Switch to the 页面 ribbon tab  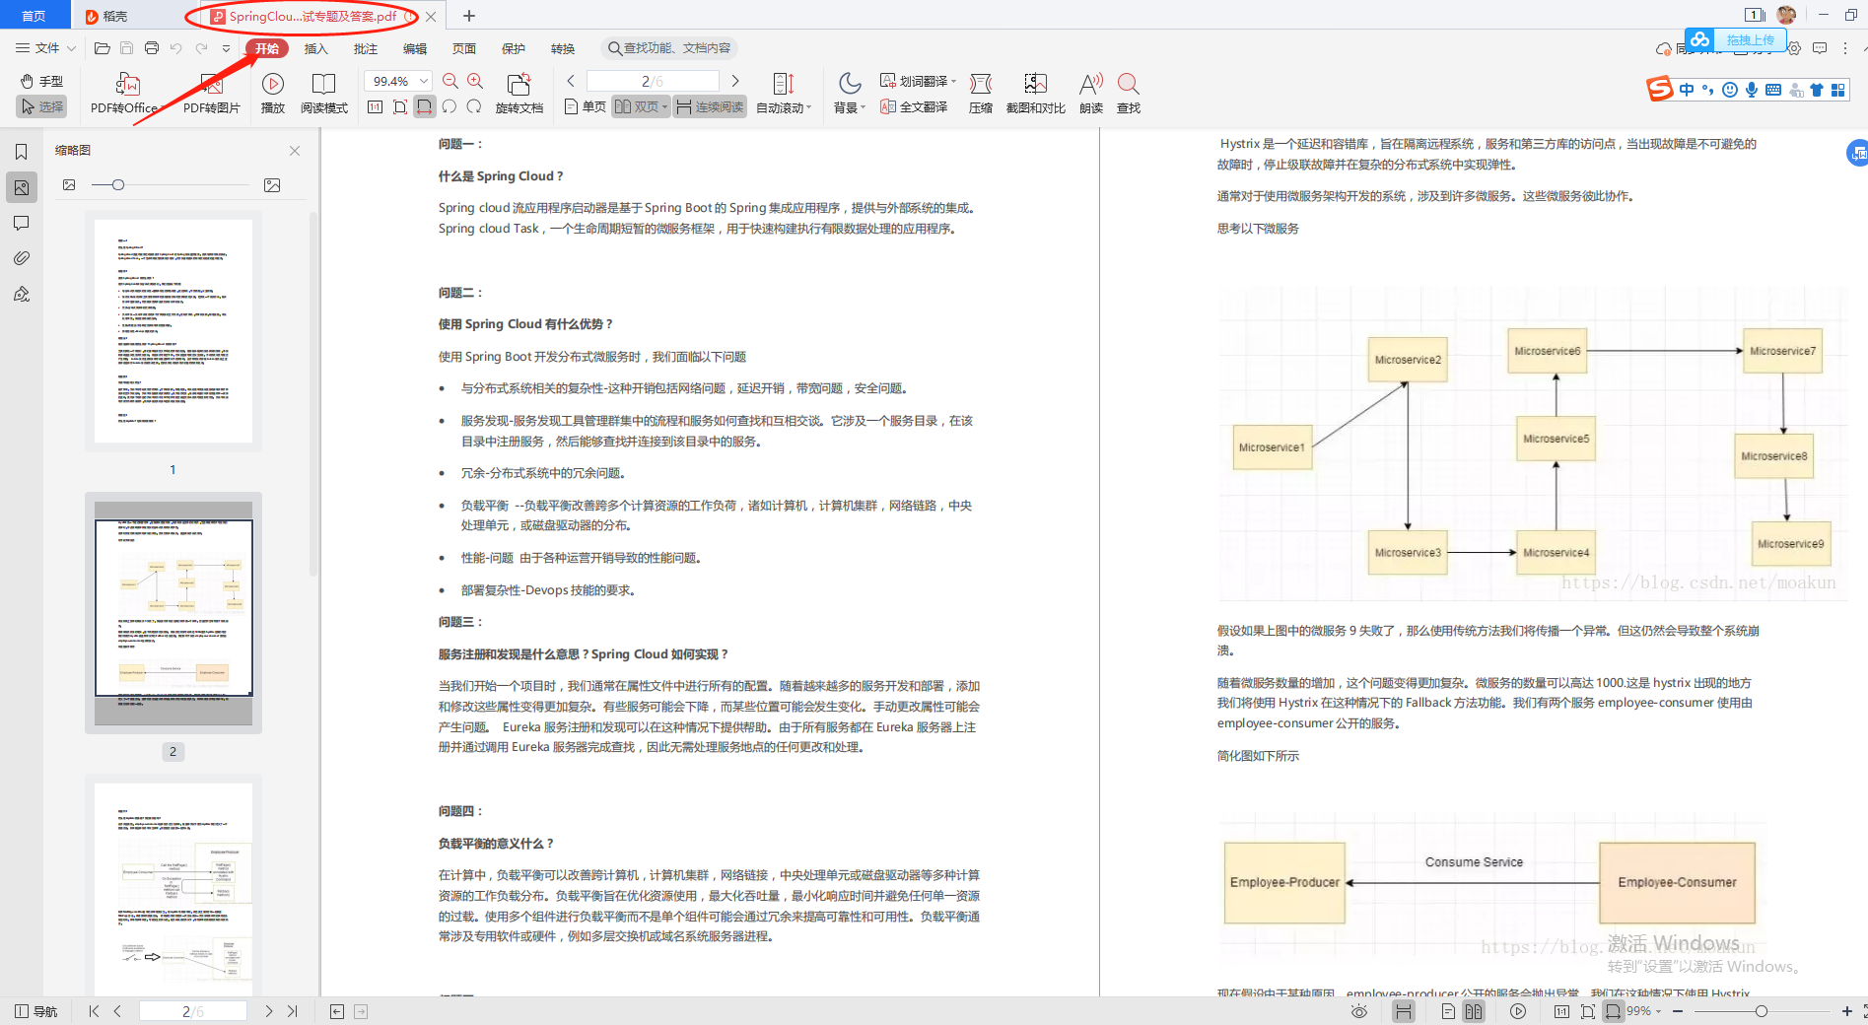coord(464,48)
